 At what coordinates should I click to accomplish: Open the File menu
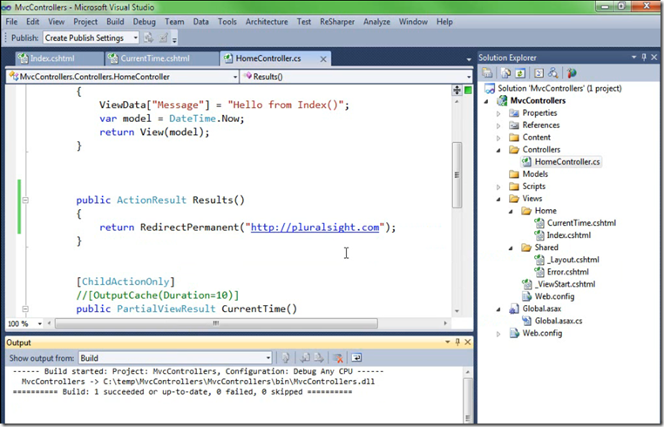11,22
